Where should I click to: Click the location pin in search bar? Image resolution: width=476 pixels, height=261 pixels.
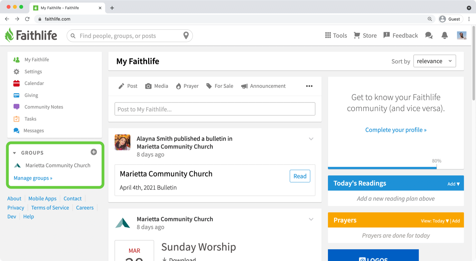[x=186, y=36]
